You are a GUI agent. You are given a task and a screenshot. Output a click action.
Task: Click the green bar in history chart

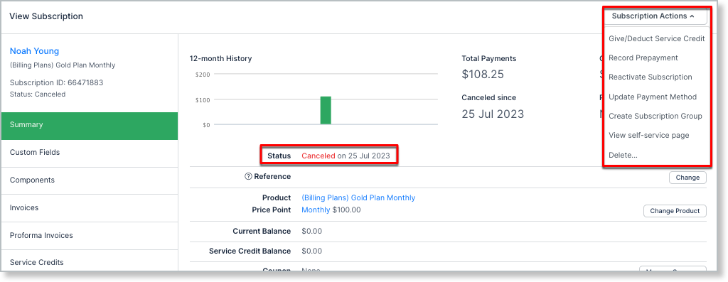(326, 110)
